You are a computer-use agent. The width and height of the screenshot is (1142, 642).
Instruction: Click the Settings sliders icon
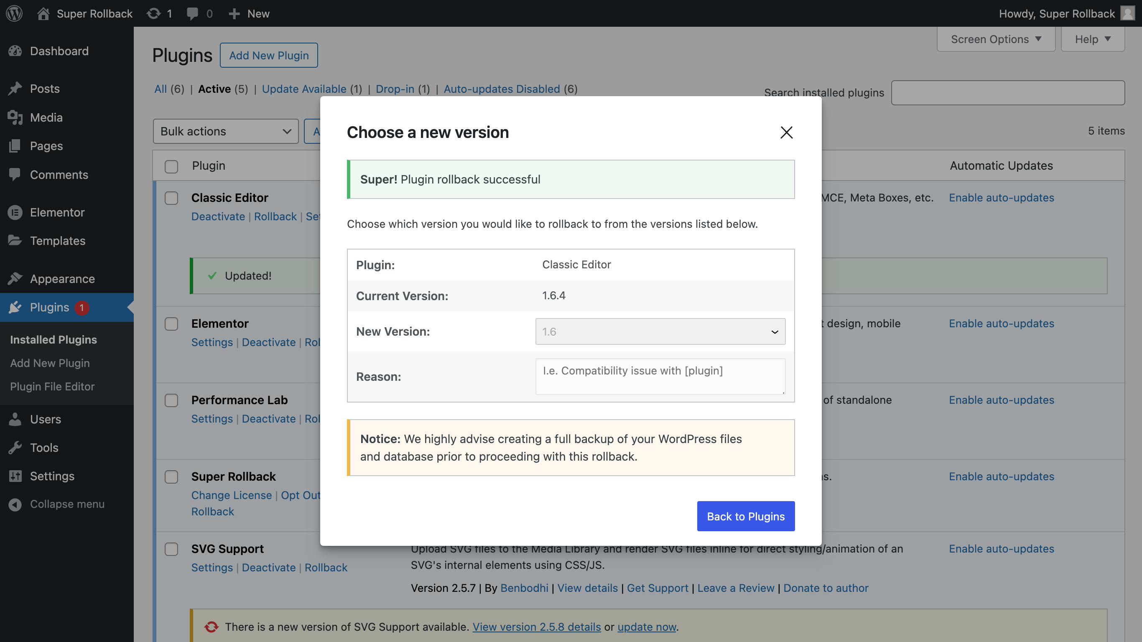(15, 476)
